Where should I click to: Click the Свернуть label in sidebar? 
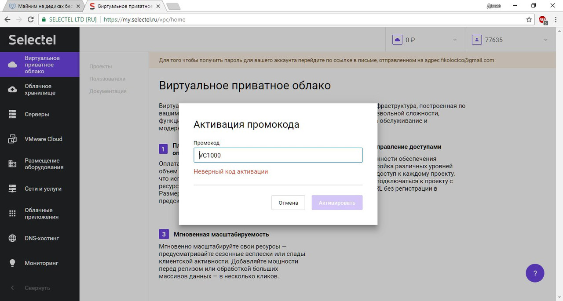pyautogui.click(x=37, y=288)
